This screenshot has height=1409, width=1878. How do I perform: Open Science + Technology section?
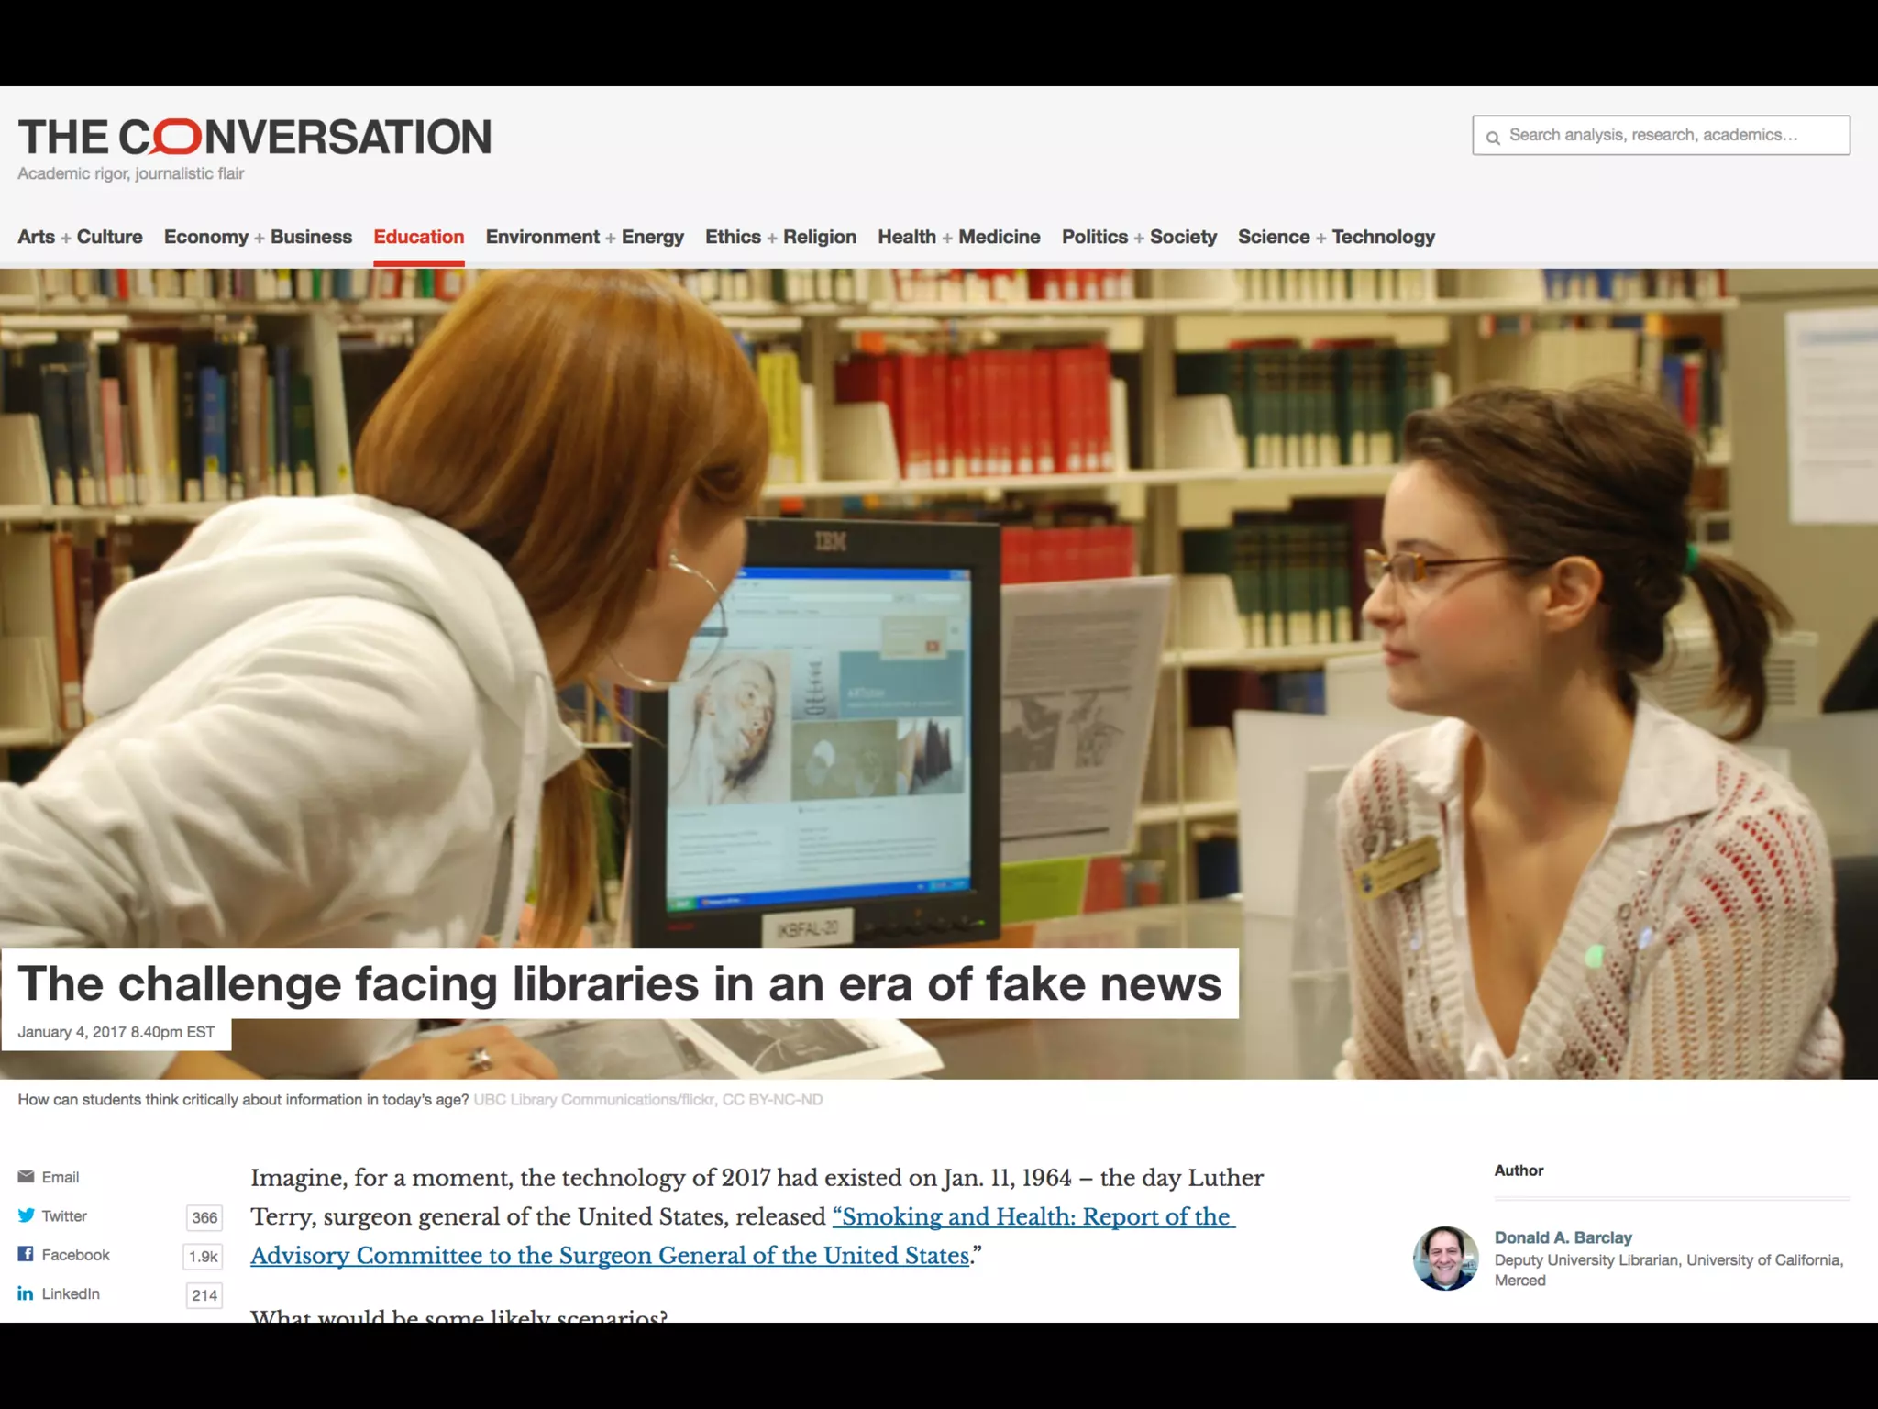(x=1336, y=237)
